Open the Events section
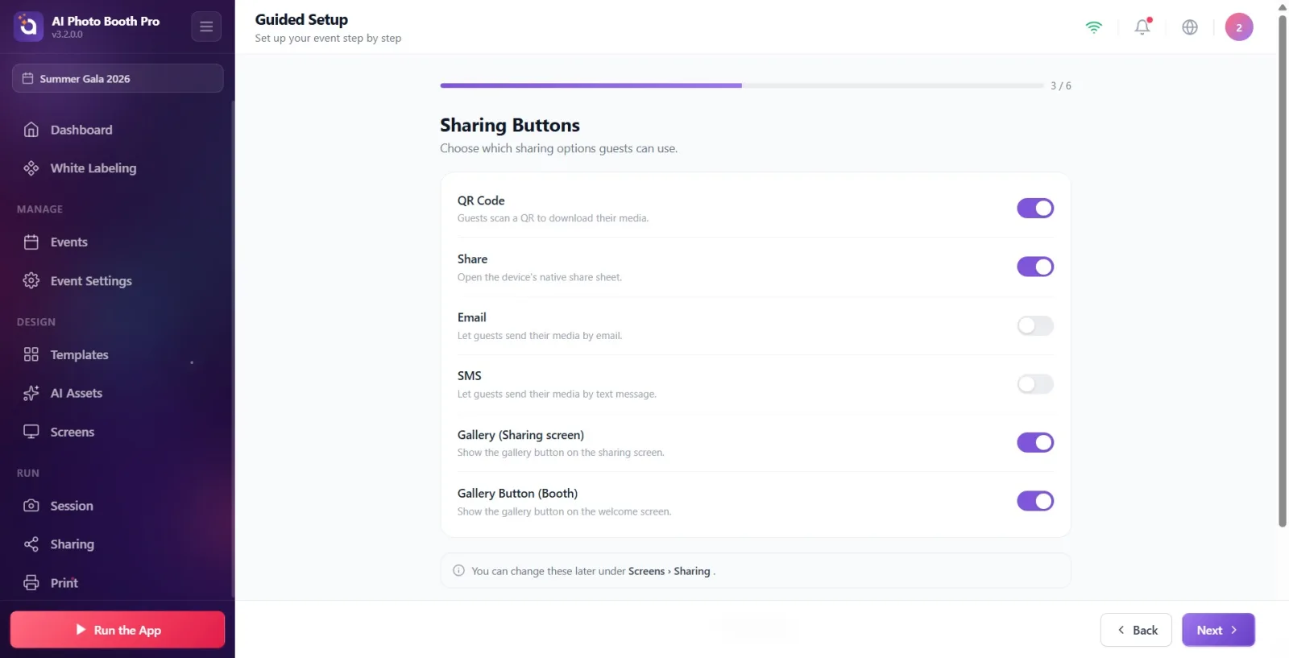Screen dimensions: 1289x658 118,242
